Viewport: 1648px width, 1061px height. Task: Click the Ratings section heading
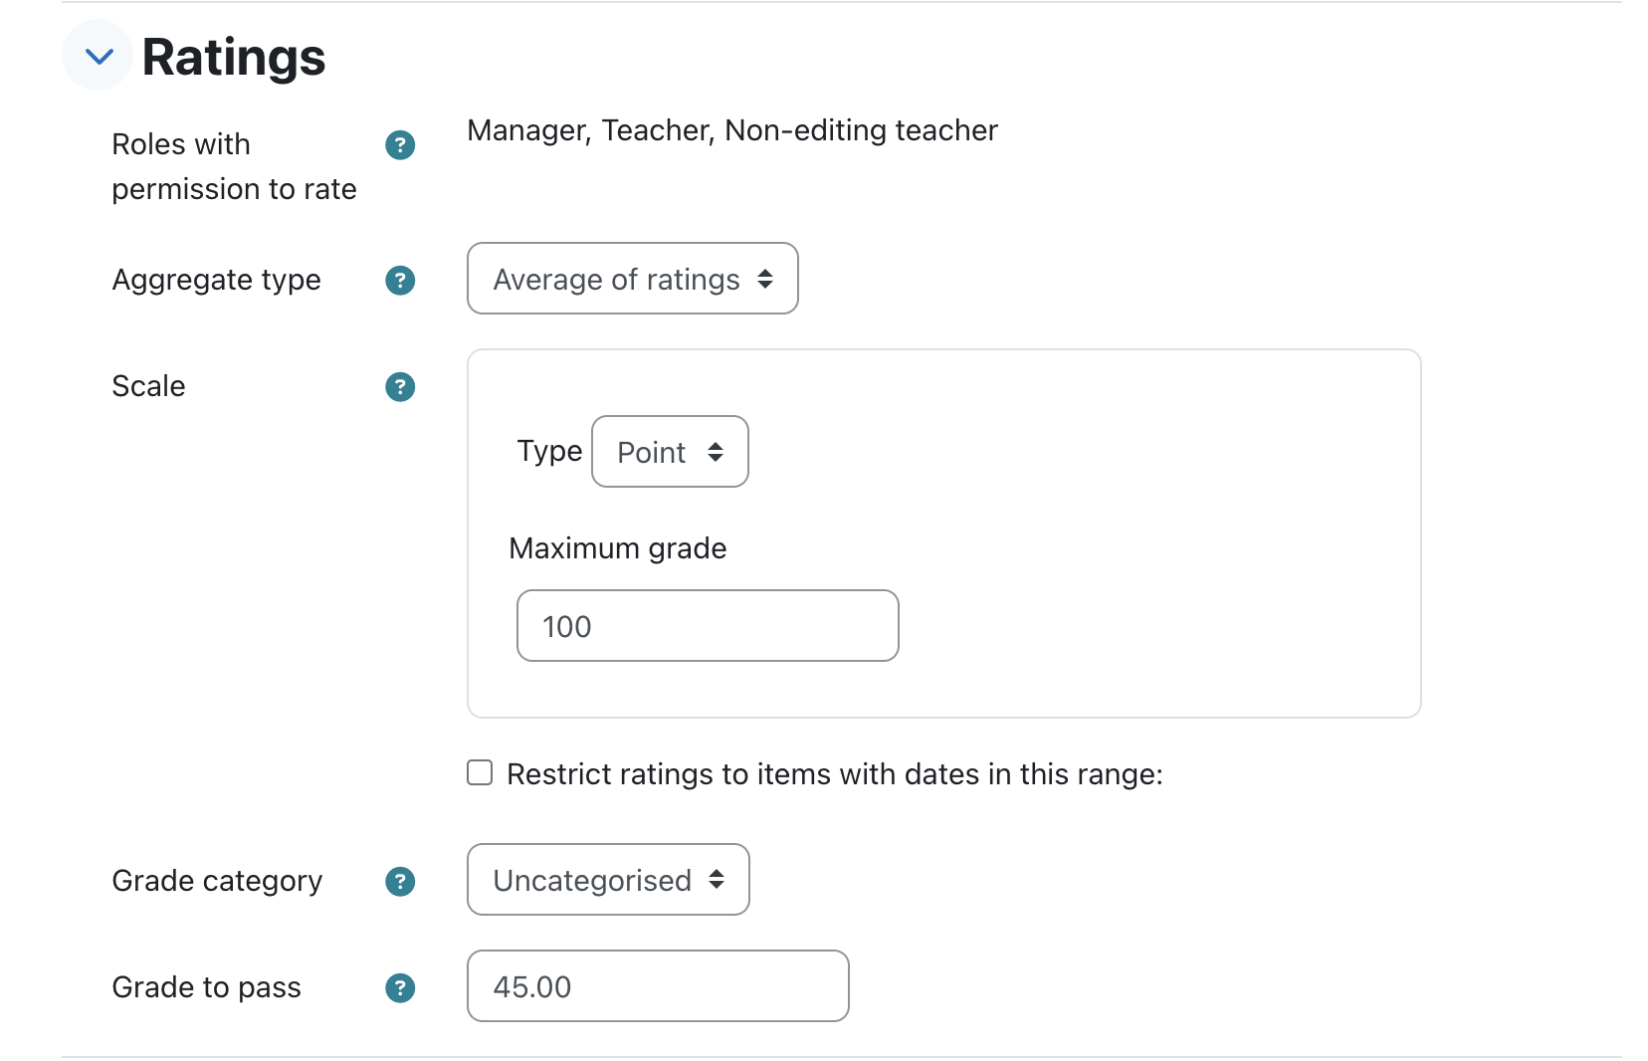click(234, 57)
